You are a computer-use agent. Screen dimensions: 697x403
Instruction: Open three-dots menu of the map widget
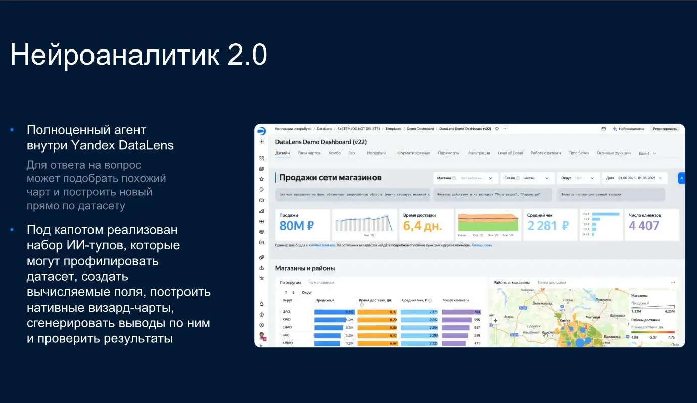[673, 283]
